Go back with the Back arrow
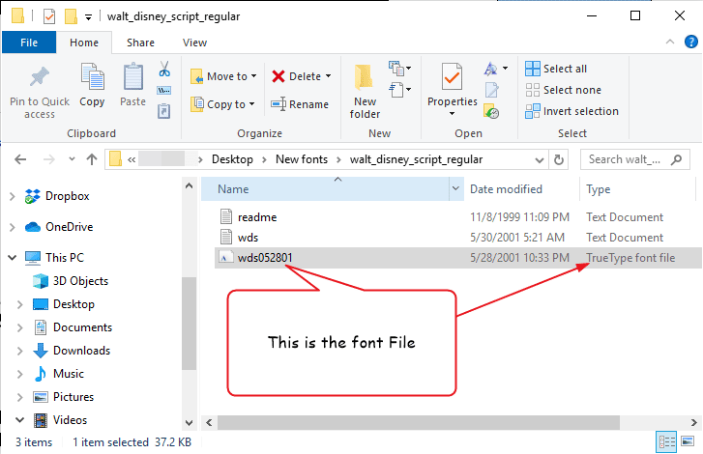Image resolution: width=703 pixels, height=454 pixels. coord(20,159)
